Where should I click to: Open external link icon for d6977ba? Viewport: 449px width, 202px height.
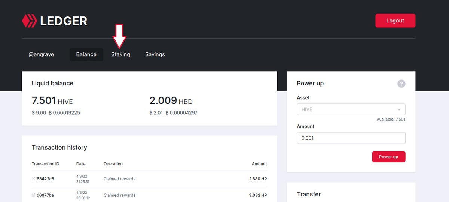pyautogui.click(x=34, y=195)
